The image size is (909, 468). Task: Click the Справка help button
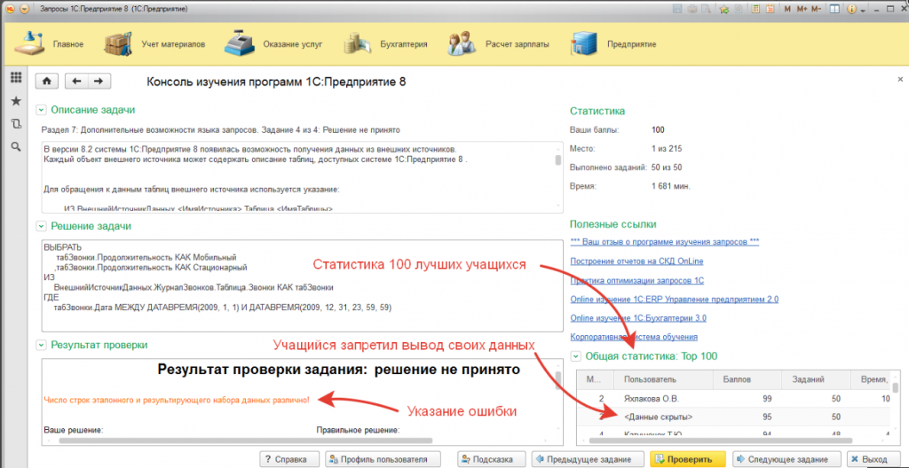tap(289, 459)
